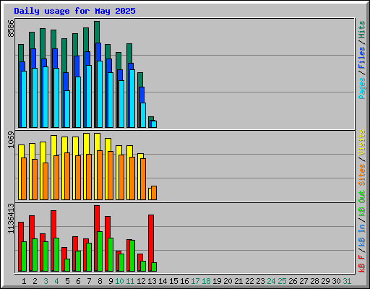Select day 1 on the x-axis
The width and height of the screenshot is (370, 289).
[24, 281]
